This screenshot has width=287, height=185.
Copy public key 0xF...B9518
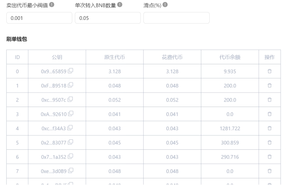pyautogui.click(x=70, y=85)
